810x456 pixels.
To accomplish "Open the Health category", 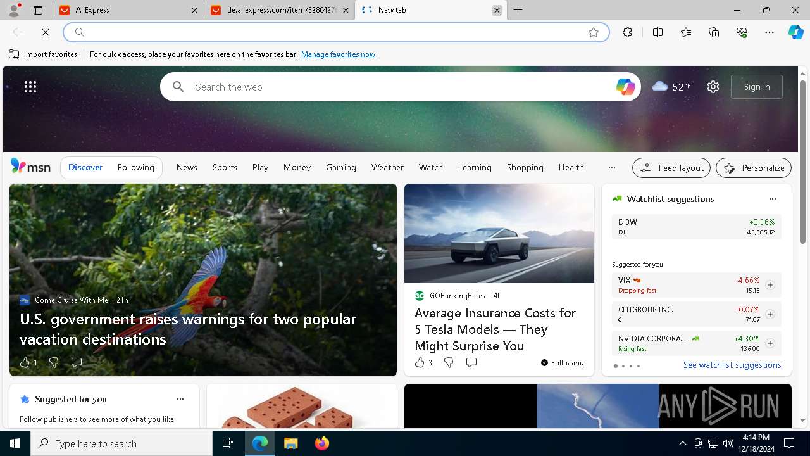I will click(571, 167).
